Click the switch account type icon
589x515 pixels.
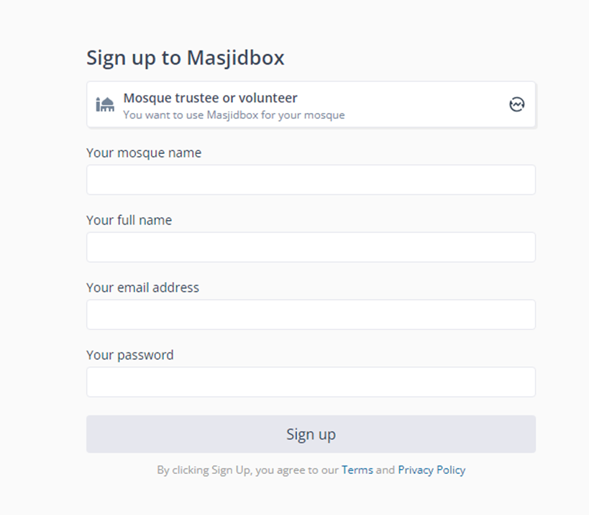[x=516, y=104]
